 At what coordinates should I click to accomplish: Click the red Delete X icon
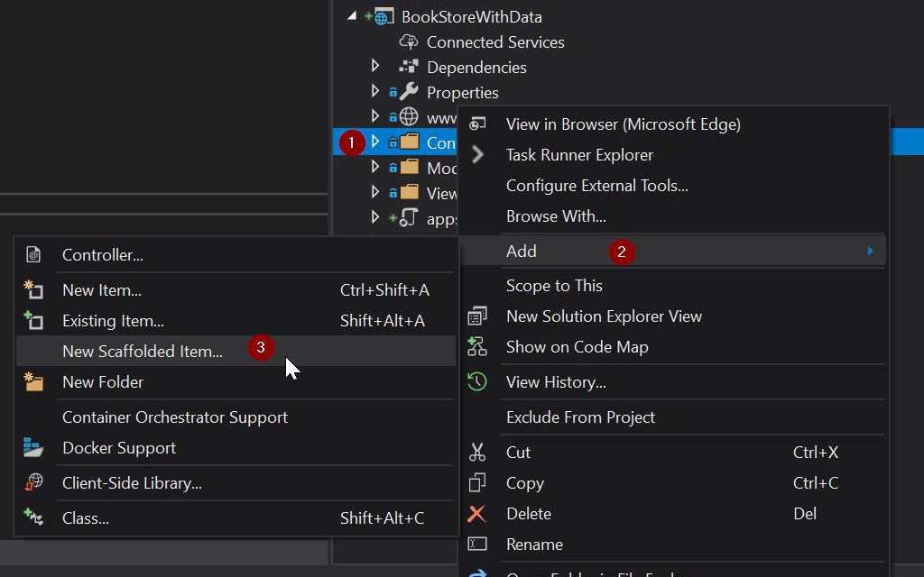click(x=477, y=514)
